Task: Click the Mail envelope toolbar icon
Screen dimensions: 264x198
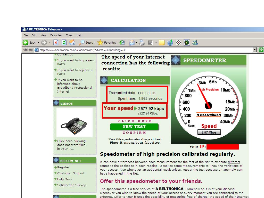Action: coord(132,43)
